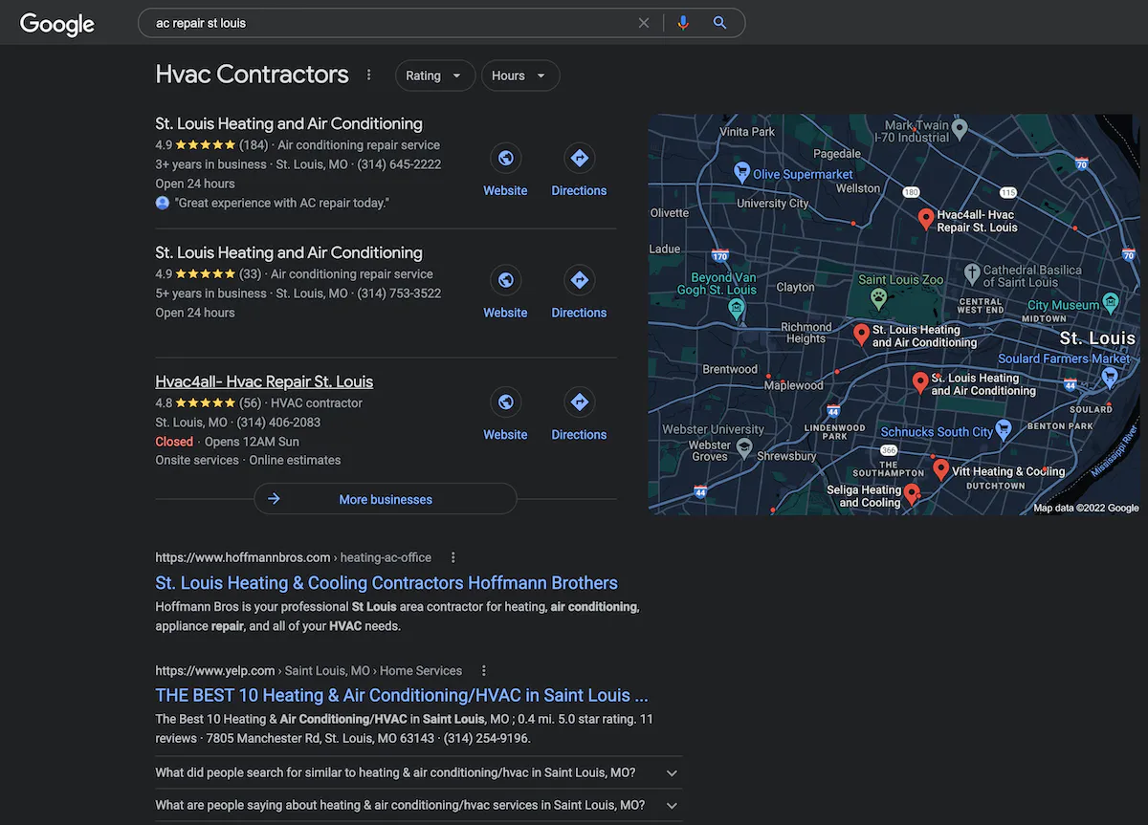Click the "Closed · Opens 12AM Sun" status
This screenshot has width=1148, height=825.
[227, 442]
